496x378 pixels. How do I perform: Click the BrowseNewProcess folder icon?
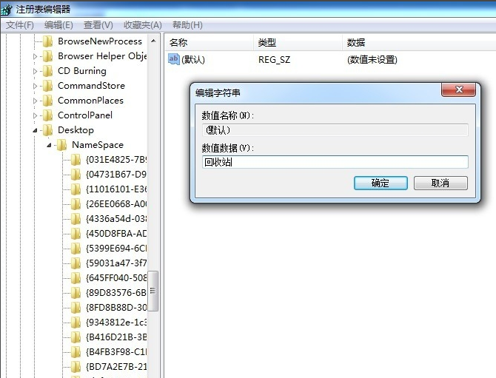point(48,41)
